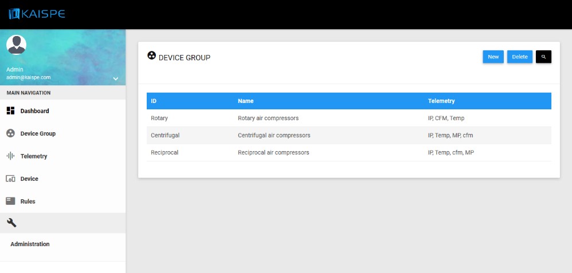Click the admin@kaispe.com email text

(x=29, y=77)
